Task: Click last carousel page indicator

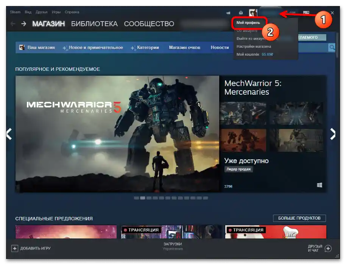Action: coord(206,198)
